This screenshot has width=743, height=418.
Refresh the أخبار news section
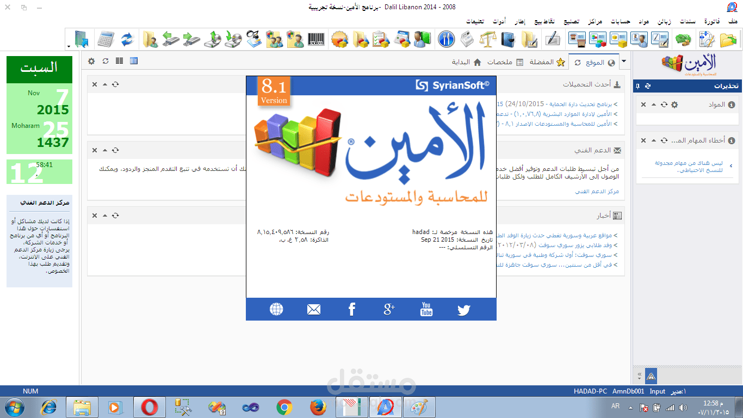(115, 216)
